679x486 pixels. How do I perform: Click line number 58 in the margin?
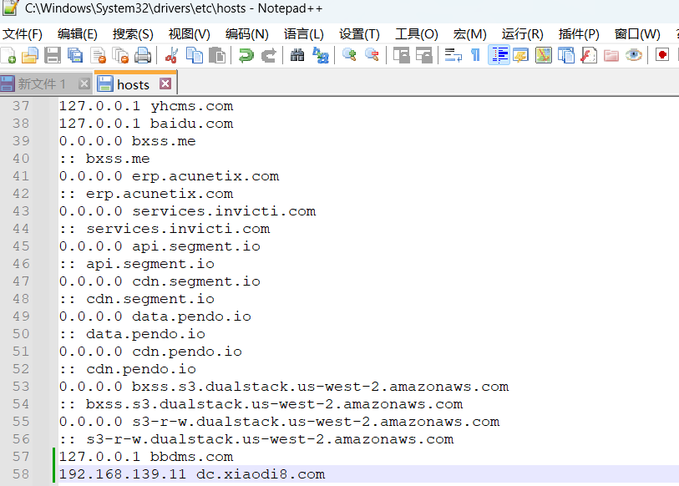click(21, 474)
